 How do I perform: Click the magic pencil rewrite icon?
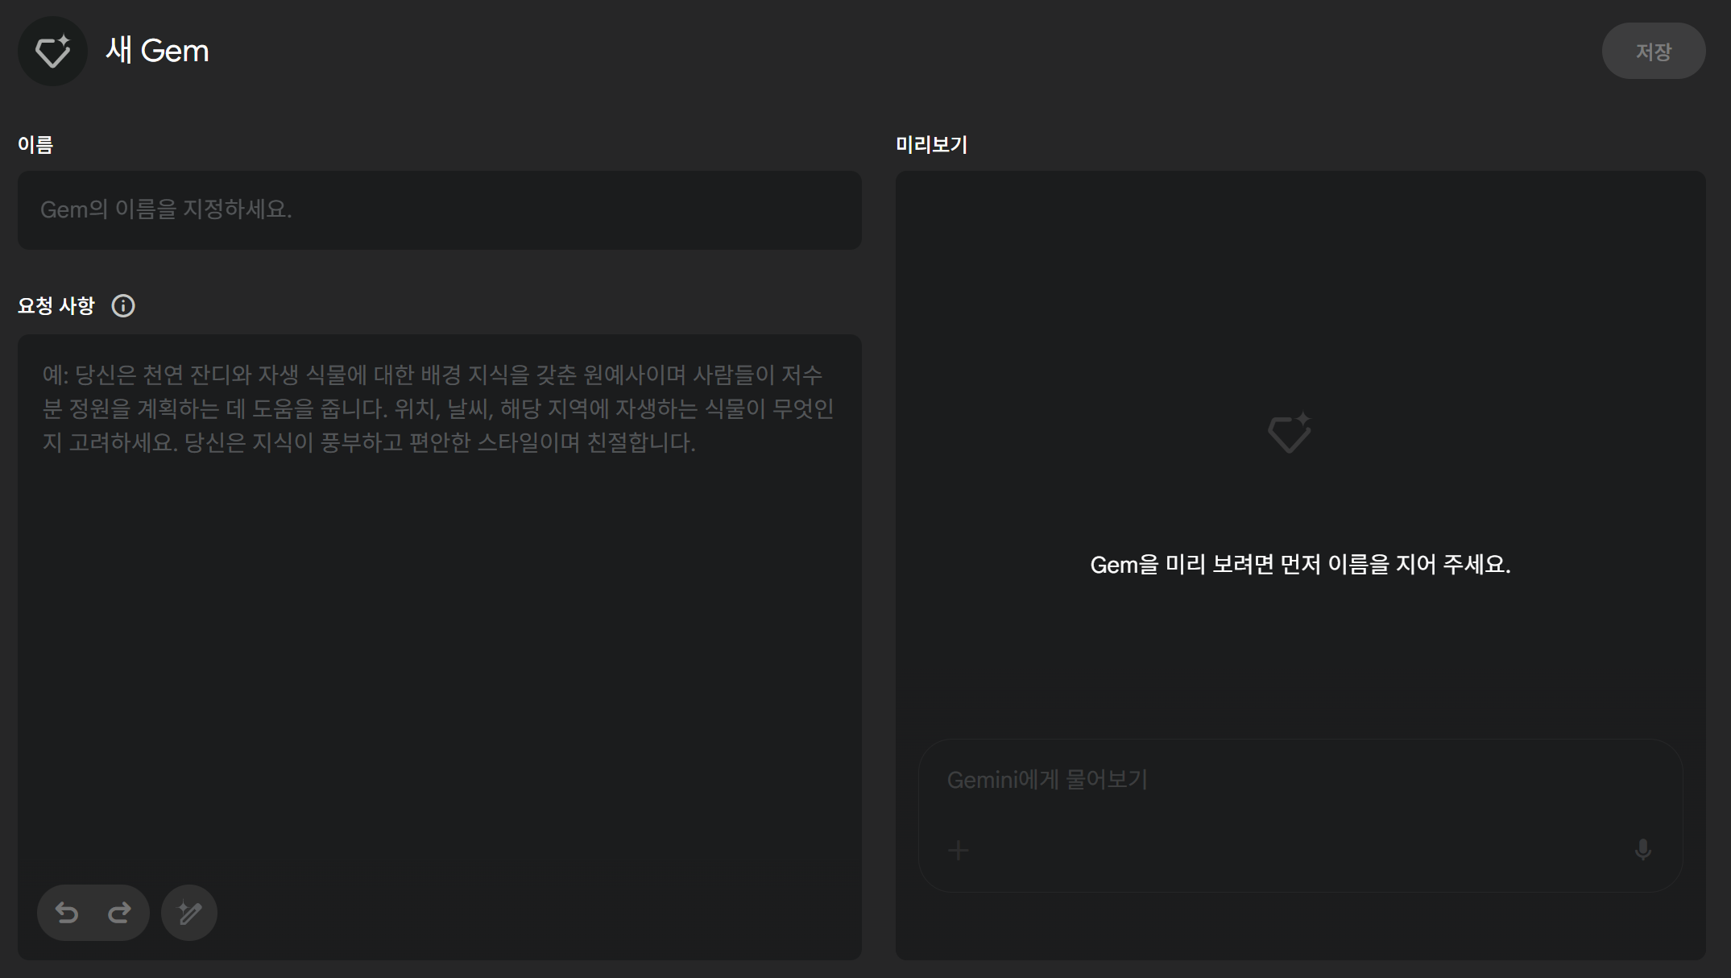click(x=189, y=913)
